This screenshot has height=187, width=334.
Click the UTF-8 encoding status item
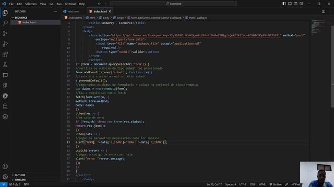[243, 184]
